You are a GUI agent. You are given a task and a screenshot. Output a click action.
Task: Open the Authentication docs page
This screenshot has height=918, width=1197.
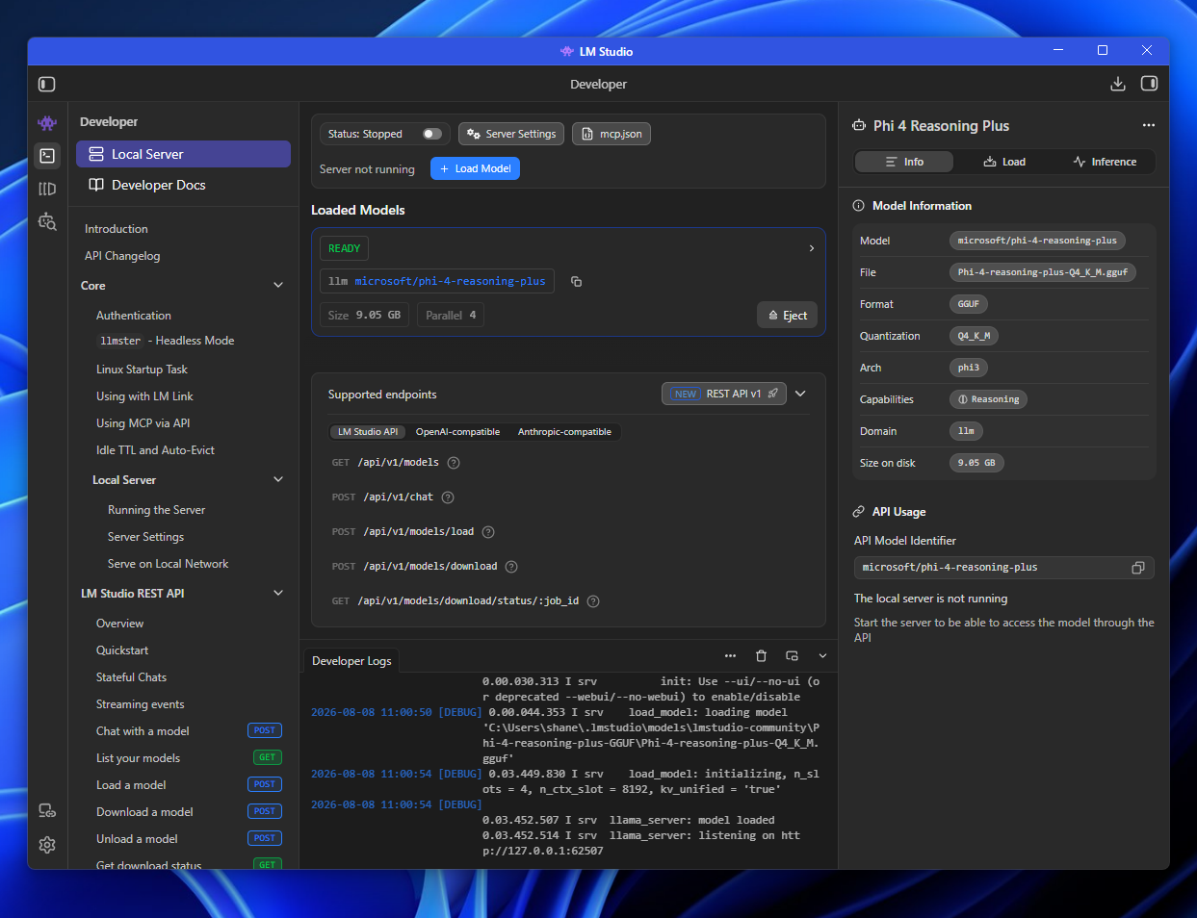pyautogui.click(x=134, y=316)
